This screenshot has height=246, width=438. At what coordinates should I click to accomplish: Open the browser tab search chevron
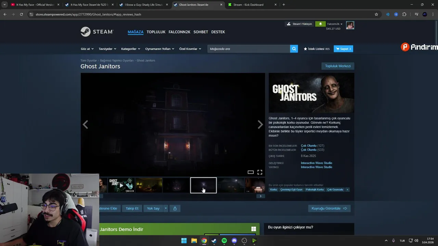4,5
